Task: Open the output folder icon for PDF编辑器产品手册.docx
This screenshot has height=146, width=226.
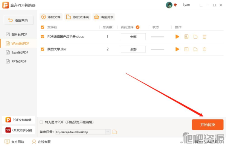Action: 195,37
